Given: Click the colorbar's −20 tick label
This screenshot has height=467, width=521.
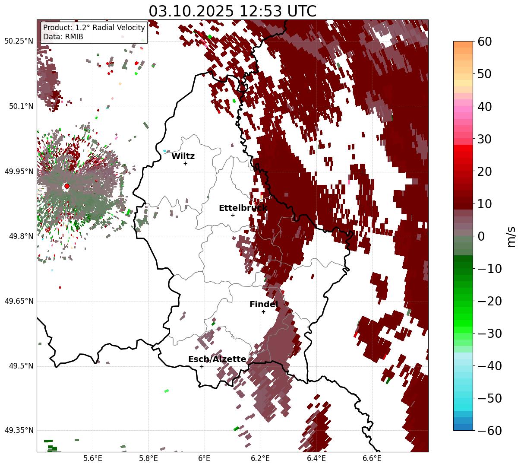Looking at the screenshot, I should point(489,301).
